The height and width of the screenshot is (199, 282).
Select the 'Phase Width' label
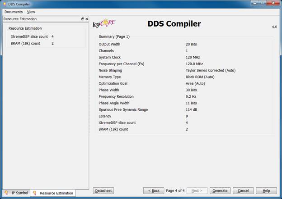coord(109,90)
